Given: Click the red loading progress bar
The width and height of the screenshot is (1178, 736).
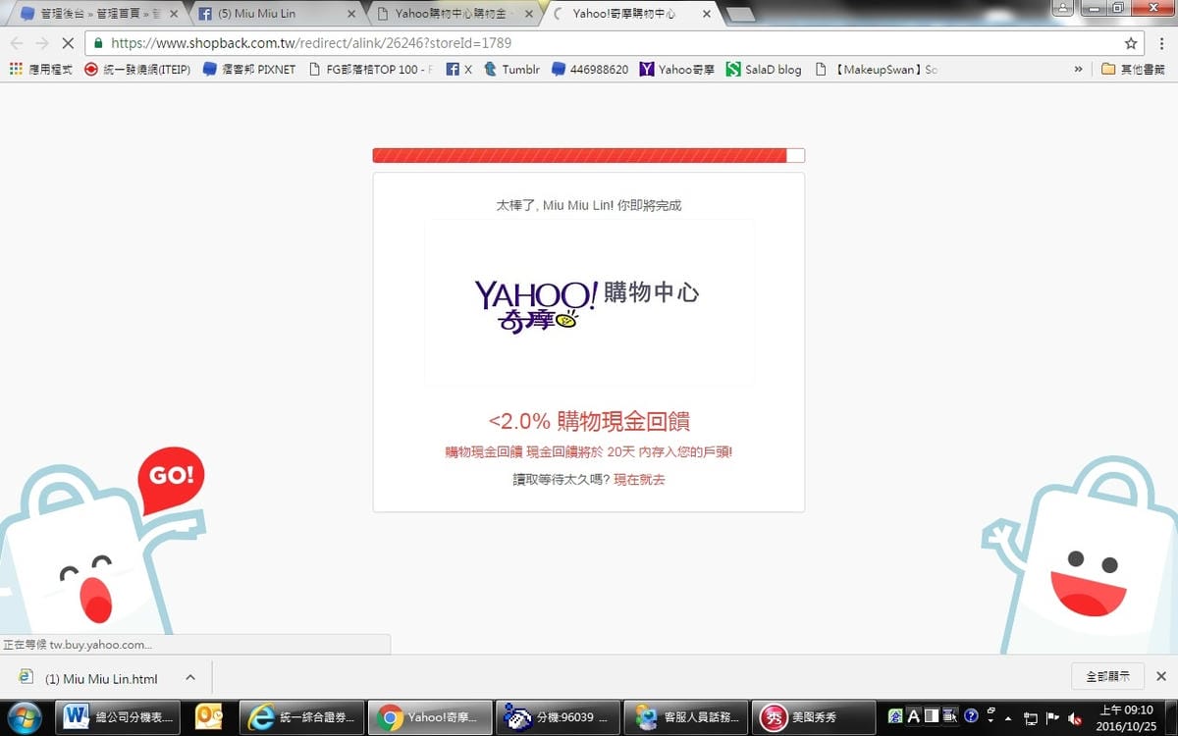Looking at the screenshot, I should pyautogui.click(x=579, y=155).
